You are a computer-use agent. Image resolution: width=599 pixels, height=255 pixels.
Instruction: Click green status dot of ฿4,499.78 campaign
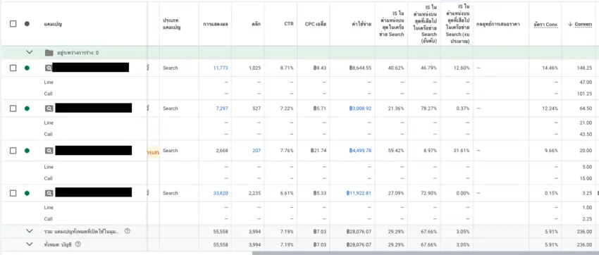pos(27,151)
